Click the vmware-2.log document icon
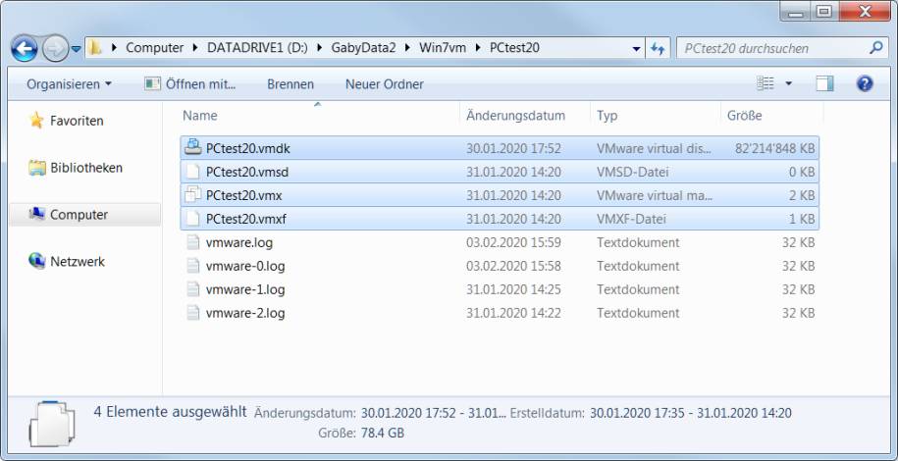The height and width of the screenshot is (461, 898). point(193,313)
